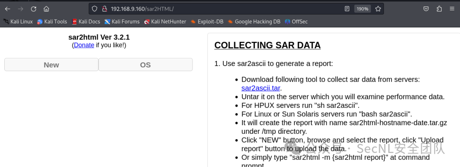Open the Kali NetHunter bookmark
This screenshot has height=167, width=460.
click(165, 21)
